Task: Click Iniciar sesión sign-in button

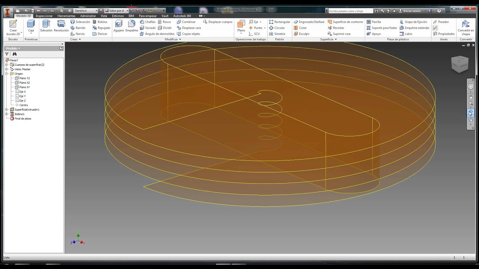Action: (412, 11)
